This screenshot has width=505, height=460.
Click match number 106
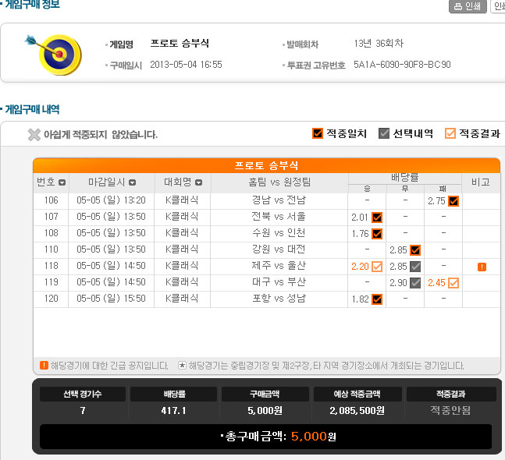[x=52, y=200]
